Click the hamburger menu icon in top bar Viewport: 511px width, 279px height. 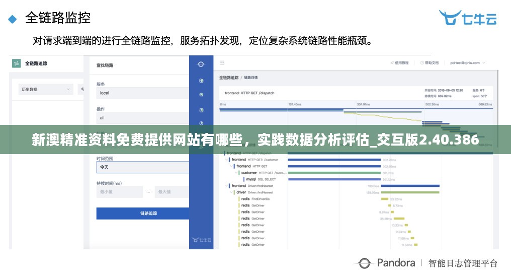tap(222, 63)
